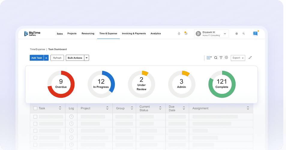Click the log clock in first row

click(71, 117)
